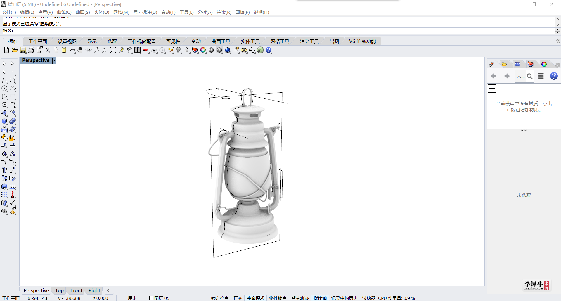
Task: Select the Text object tool
Action: click(5, 170)
